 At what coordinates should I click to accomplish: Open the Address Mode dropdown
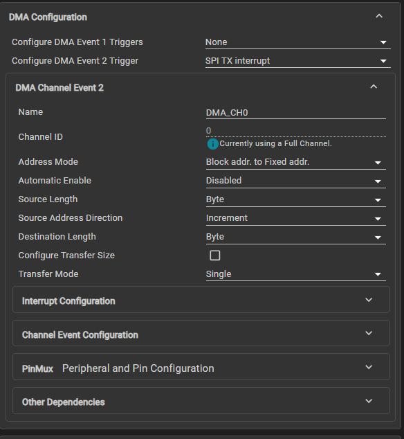[295, 162]
